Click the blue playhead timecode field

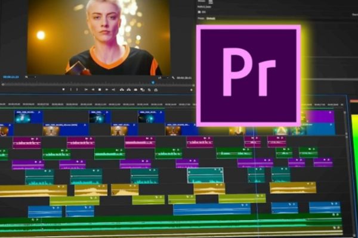[12, 77]
